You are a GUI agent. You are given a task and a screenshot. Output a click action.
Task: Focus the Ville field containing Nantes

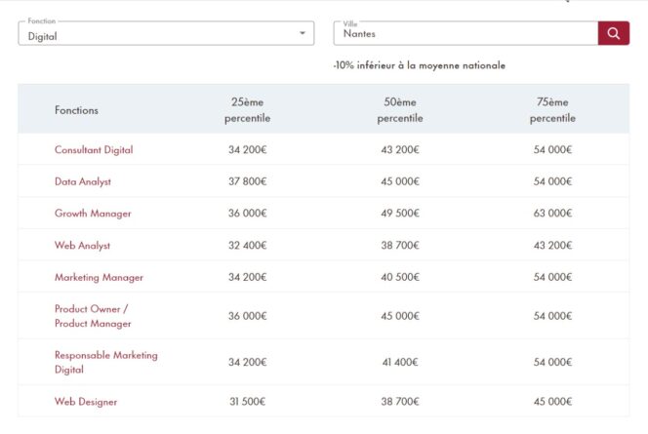point(465,34)
